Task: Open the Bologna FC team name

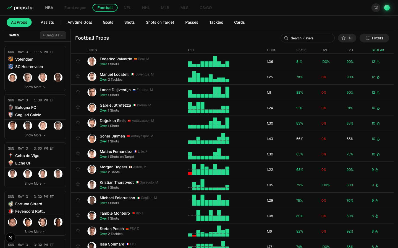Action: point(26,107)
